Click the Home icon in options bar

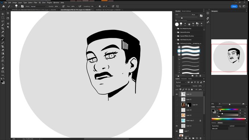[x=4, y=7]
